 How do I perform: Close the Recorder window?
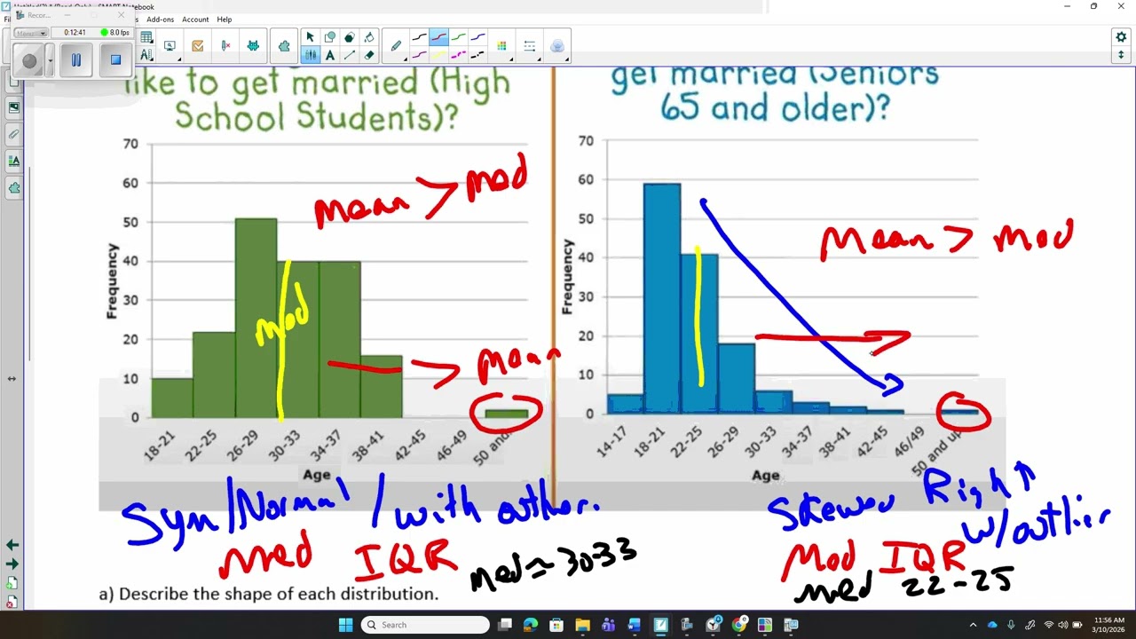pyautogui.click(x=121, y=15)
